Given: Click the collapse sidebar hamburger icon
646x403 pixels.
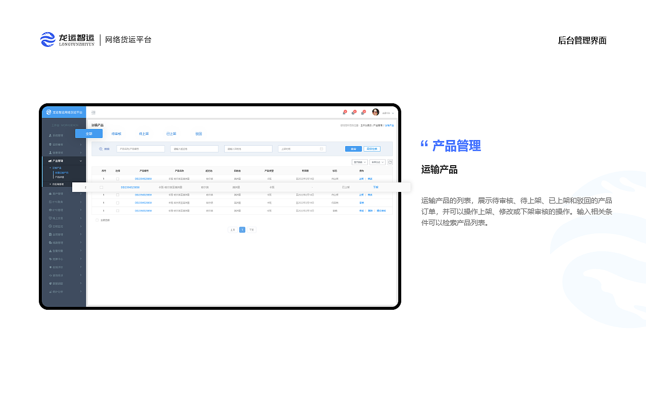Looking at the screenshot, I should point(93,112).
